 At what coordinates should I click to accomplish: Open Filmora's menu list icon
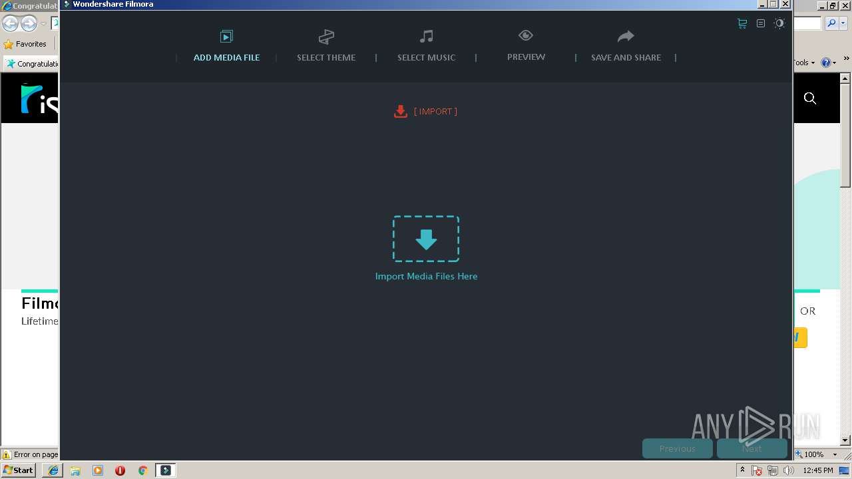pyautogui.click(x=761, y=23)
